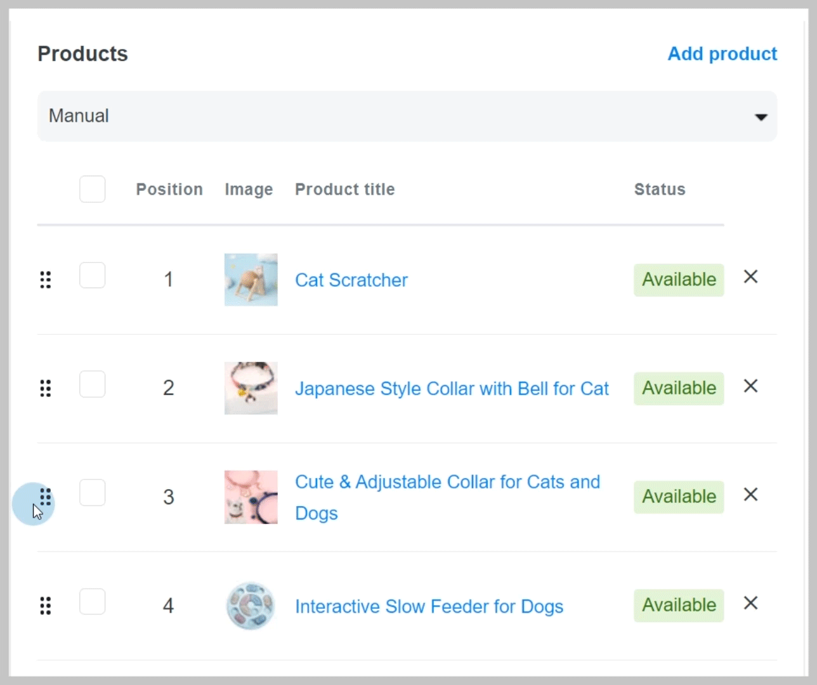This screenshot has width=817, height=685.
Task: Open the Manual sort order dropdown
Action: [x=407, y=116]
